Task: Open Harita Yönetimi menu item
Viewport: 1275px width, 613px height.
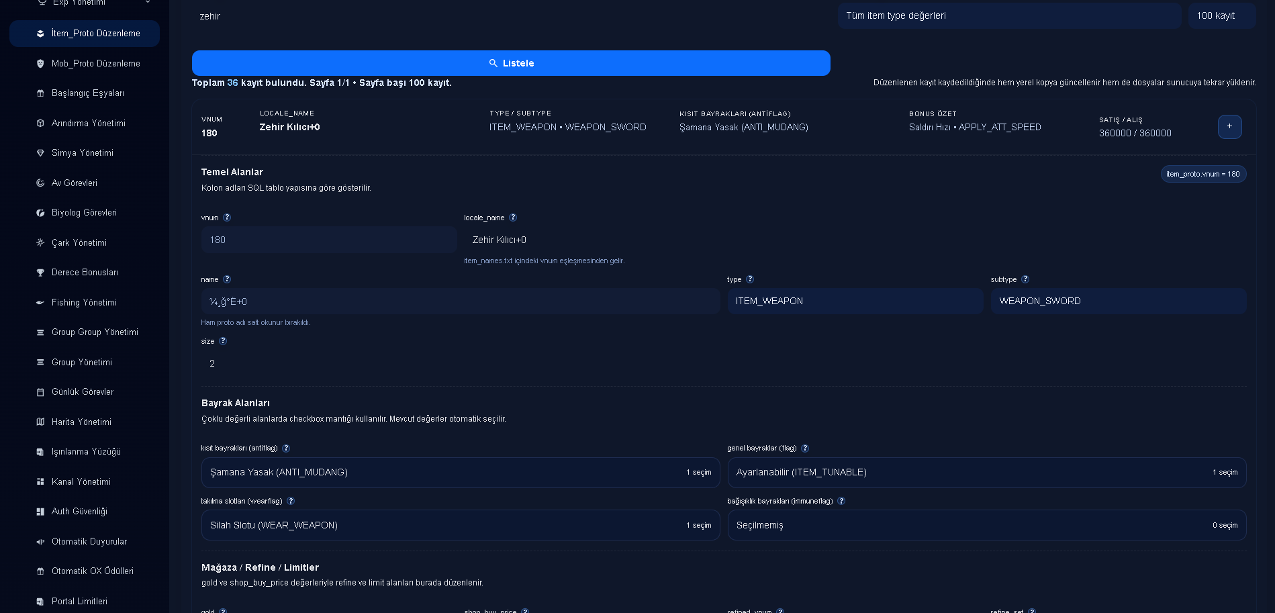Action: 85,422
